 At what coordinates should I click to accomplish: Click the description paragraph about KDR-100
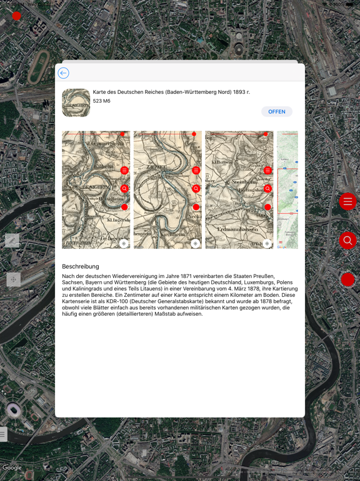(180, 295)
